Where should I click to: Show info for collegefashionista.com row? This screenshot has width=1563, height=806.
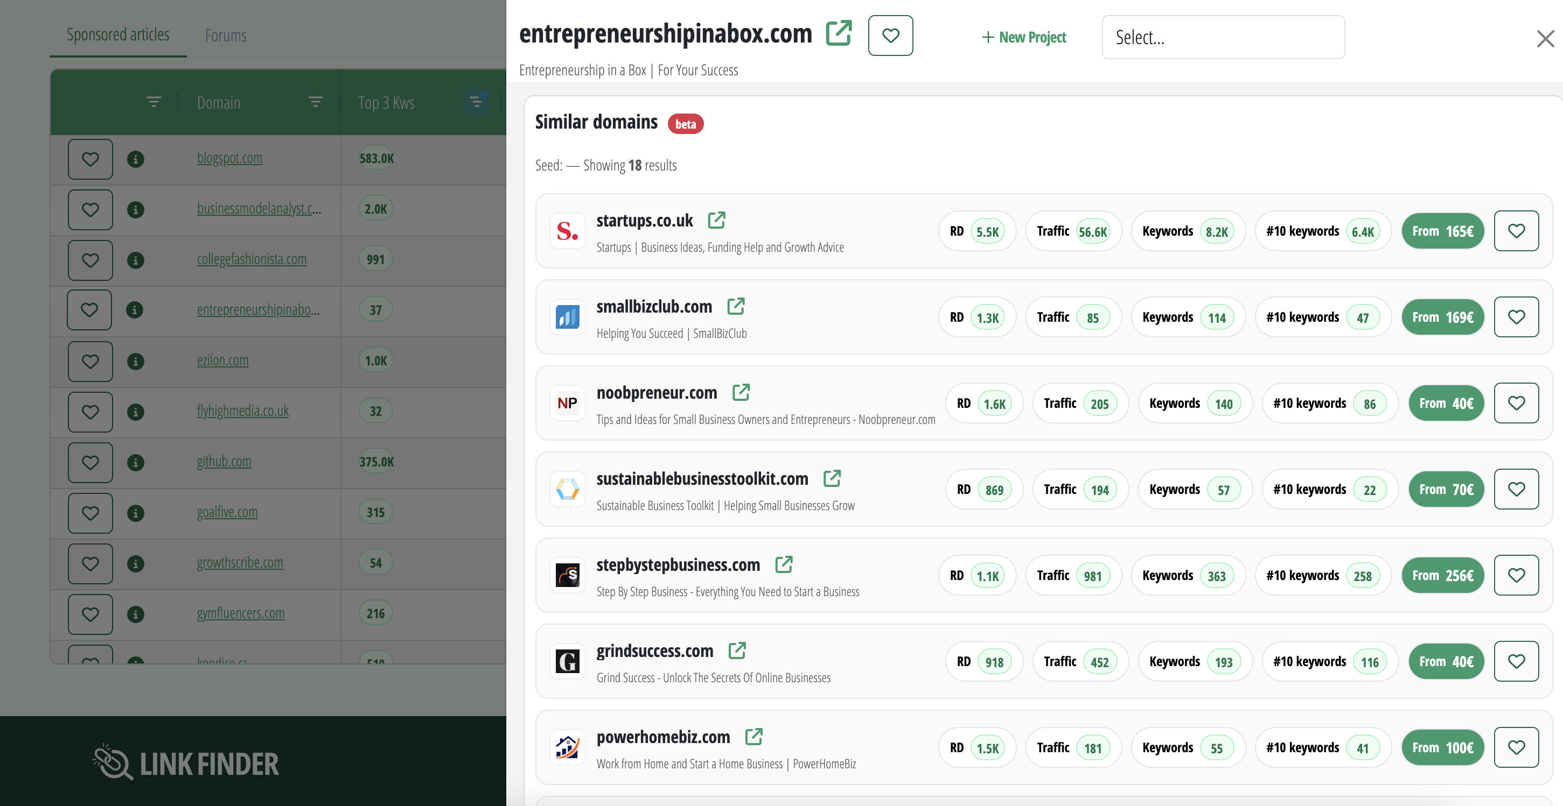pyautogui.click(x=135, y=260)
